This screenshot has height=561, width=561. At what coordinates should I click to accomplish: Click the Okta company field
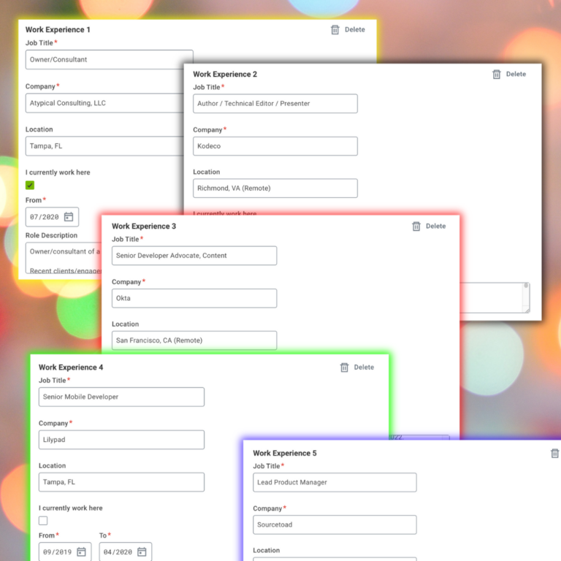(194, 298)
